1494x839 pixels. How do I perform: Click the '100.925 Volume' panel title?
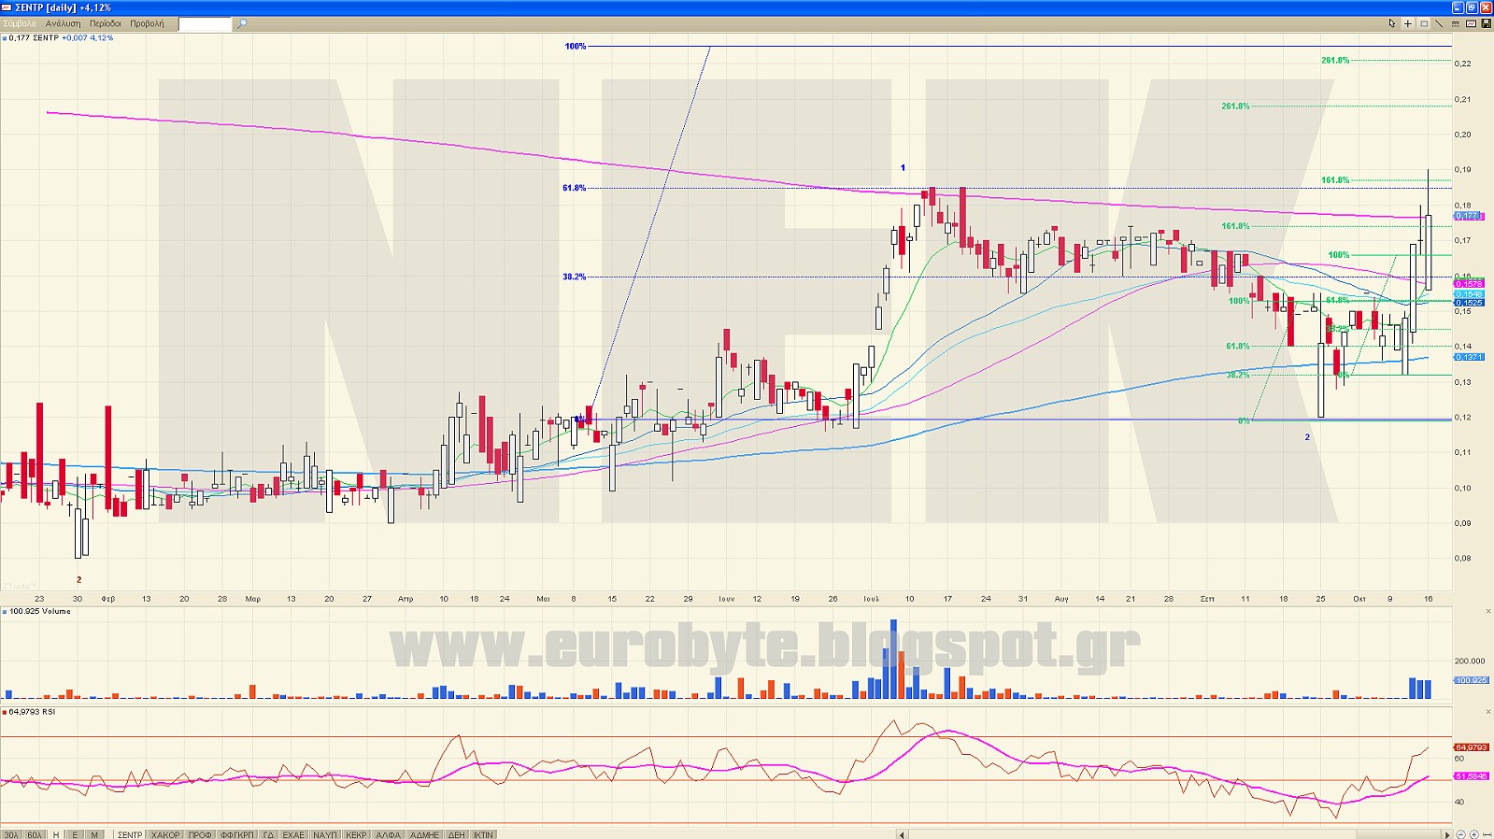[x=40, y=612]
